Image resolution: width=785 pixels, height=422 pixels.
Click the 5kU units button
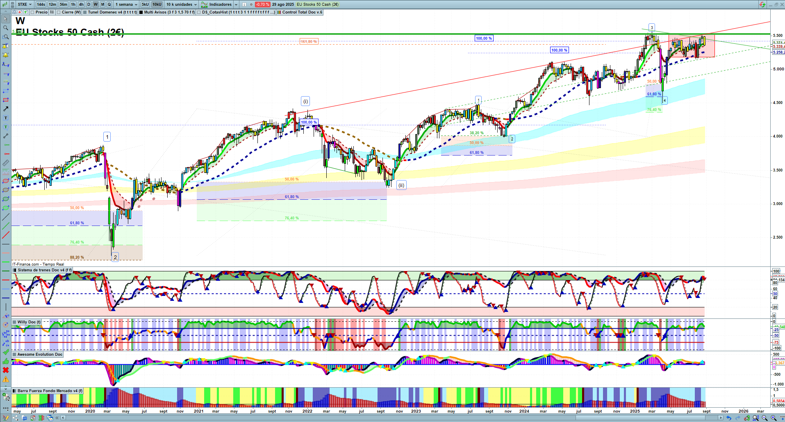[x=145, y=5]
